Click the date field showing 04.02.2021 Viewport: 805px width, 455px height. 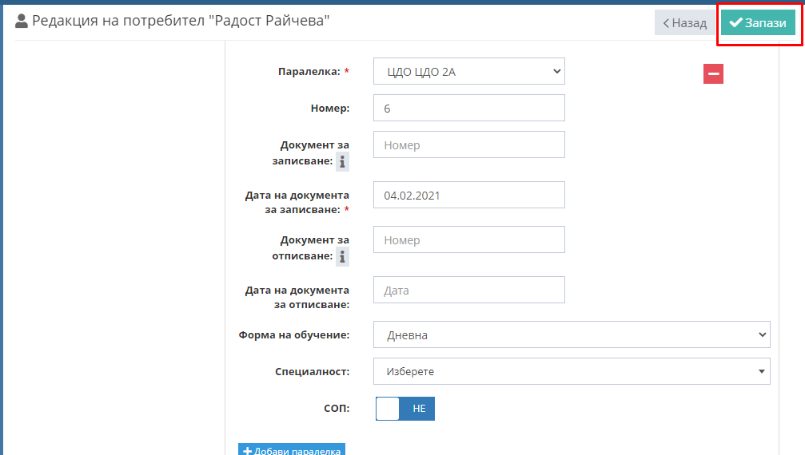click(x=468, y=195)
